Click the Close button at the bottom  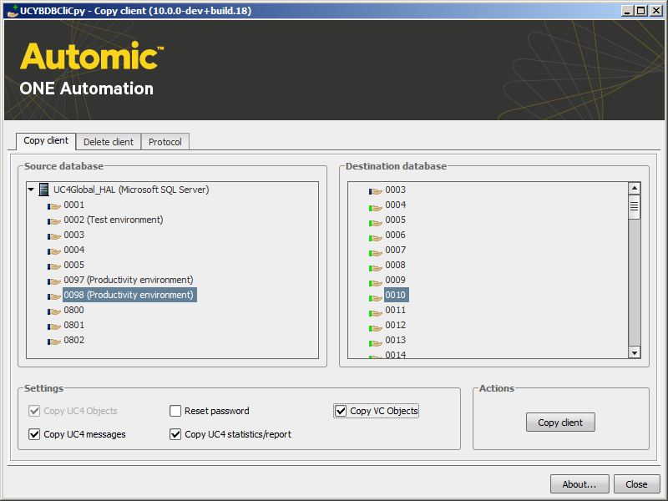click(x=636, y=484)
